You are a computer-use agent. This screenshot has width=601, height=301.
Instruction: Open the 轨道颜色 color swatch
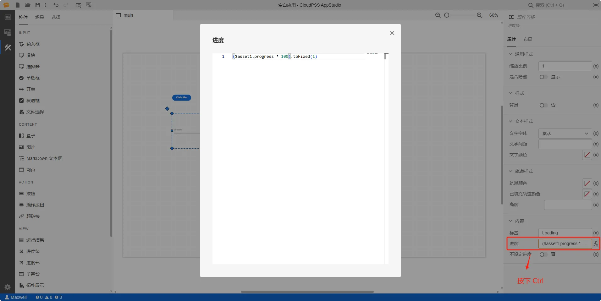click(587, 183)
